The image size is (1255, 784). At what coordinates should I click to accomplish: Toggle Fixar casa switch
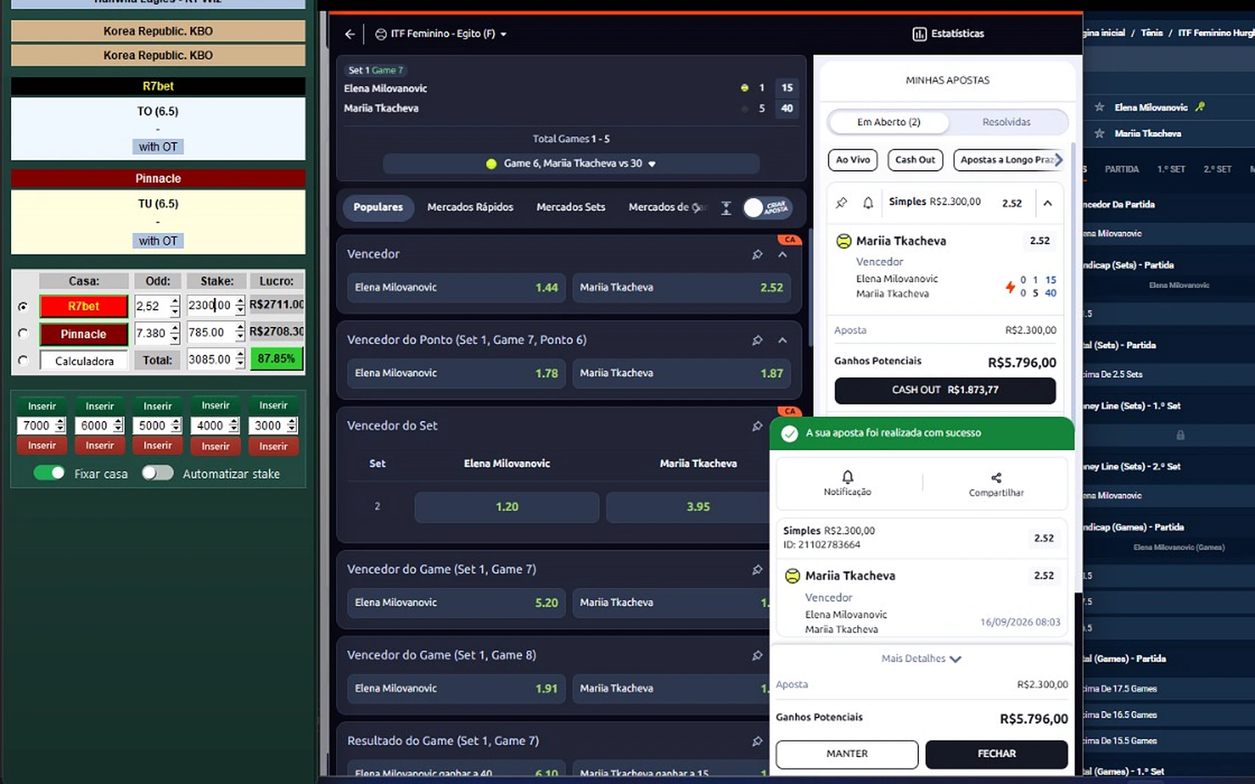pyautogui.click(x=49, y=473)
